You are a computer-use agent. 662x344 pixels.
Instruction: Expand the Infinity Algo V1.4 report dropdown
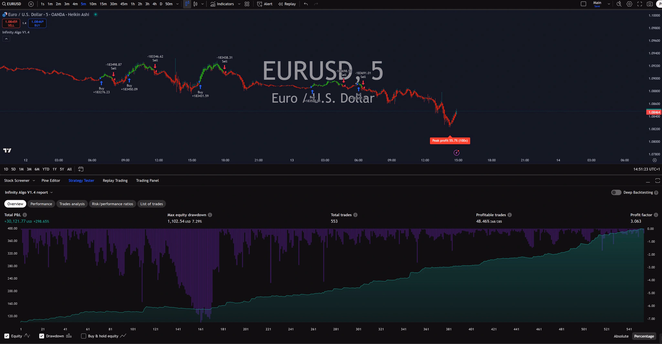coord(51,192)
